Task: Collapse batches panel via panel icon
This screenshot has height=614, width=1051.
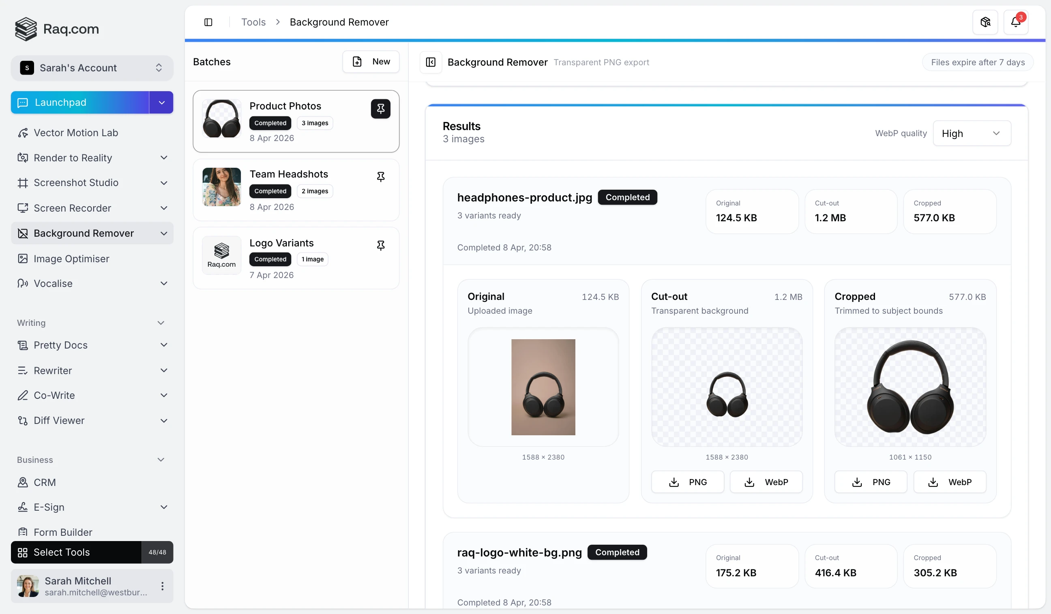Action: pyautogui.click(x=430, y=62)
